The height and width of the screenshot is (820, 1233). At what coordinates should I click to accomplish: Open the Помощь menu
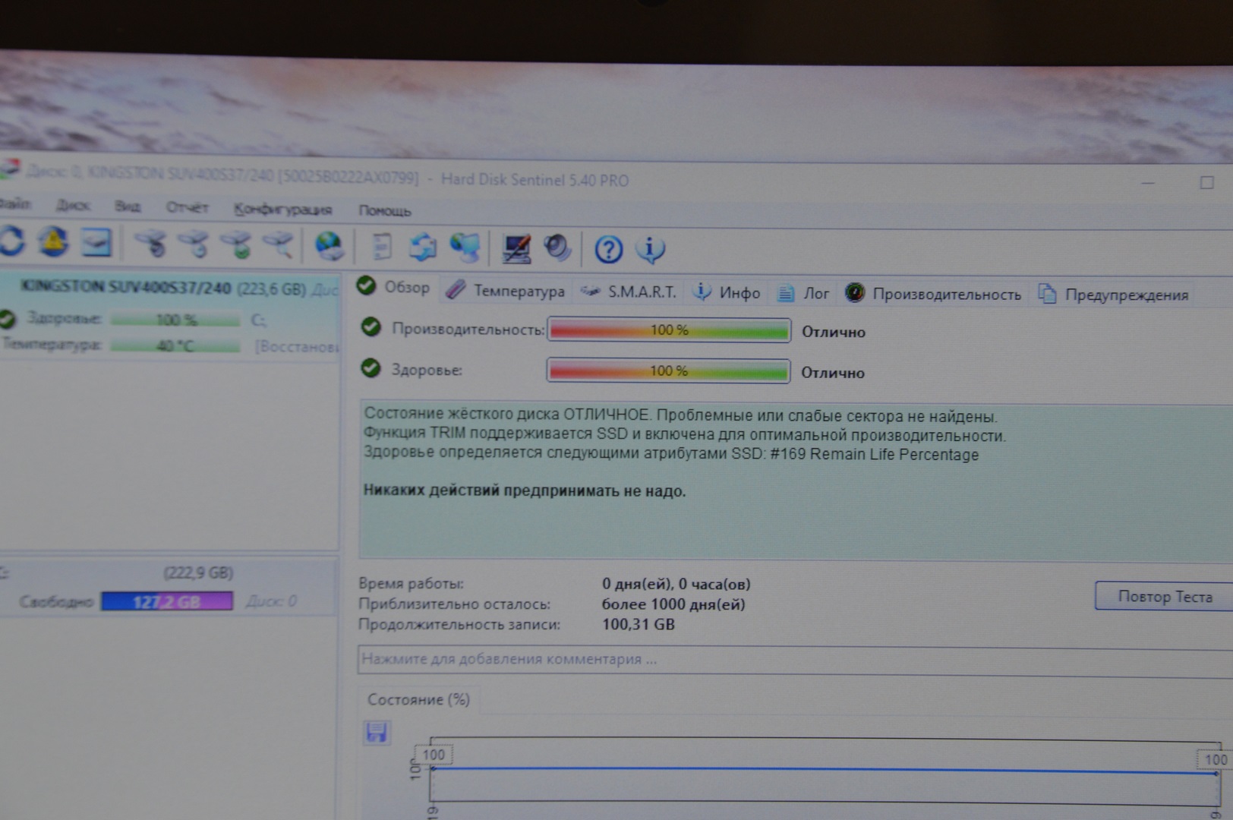(x=384, y=210)
